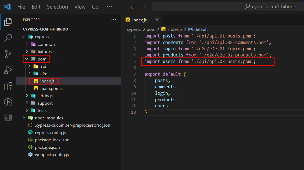Expand the settings folder chevron
The image size is (304, 170).
[x=27, y=96]
